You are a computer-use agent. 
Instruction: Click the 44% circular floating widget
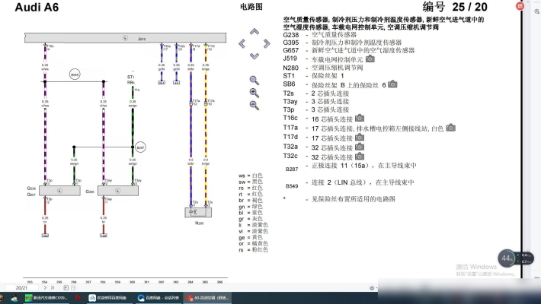click(507, 258)
